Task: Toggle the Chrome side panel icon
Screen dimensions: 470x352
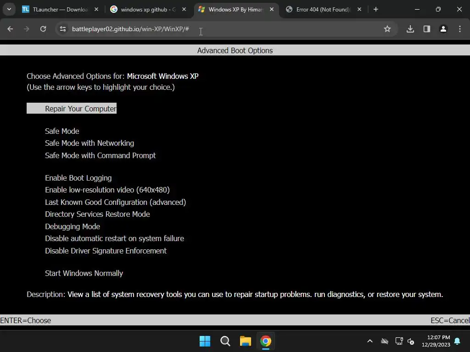Action: coord(427,29)
